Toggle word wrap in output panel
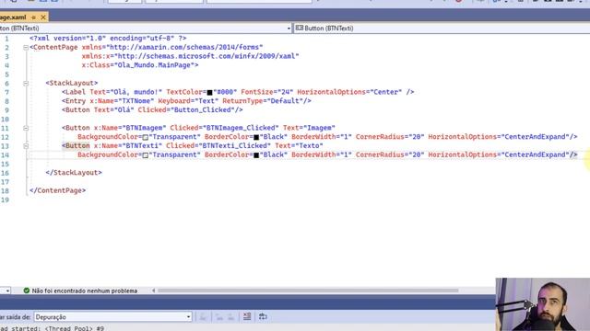Image resolution: width=590 pixels, height=331 pixels. pos(263,316)
